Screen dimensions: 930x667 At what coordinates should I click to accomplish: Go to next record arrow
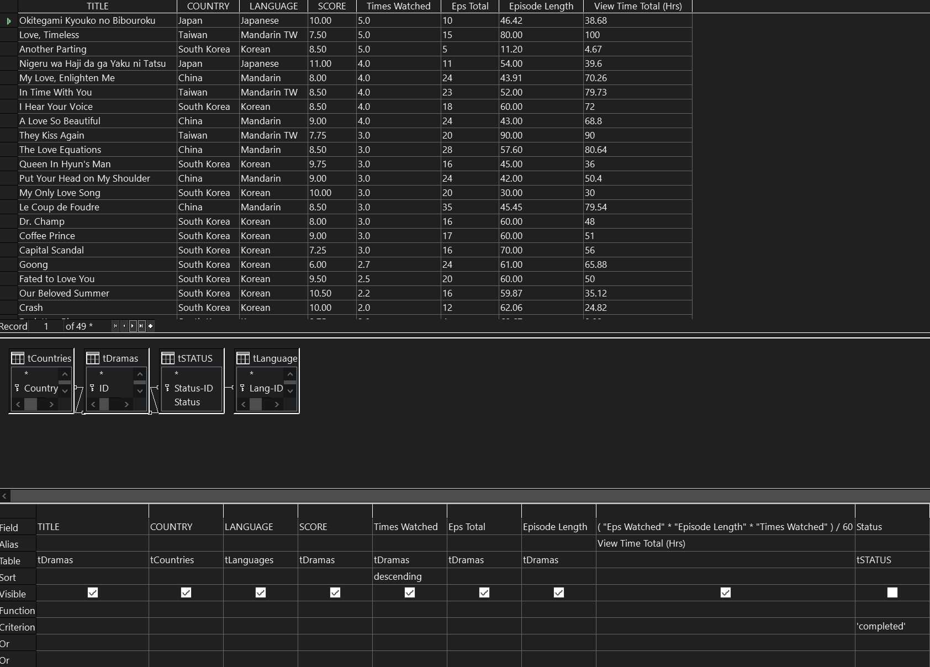click(x=133, y=326)
